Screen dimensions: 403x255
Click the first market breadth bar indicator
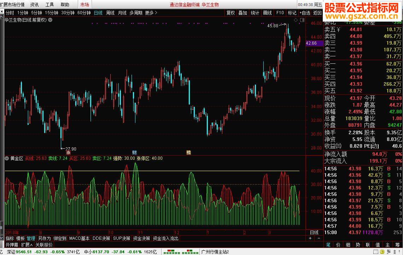172,252
